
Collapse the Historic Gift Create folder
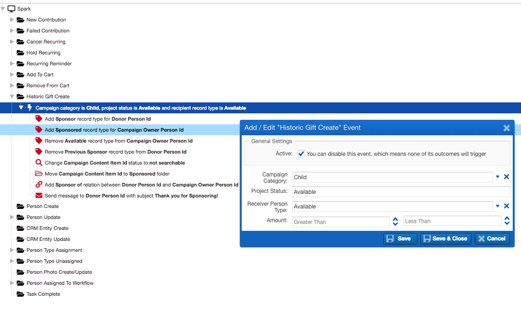[11, 96]
